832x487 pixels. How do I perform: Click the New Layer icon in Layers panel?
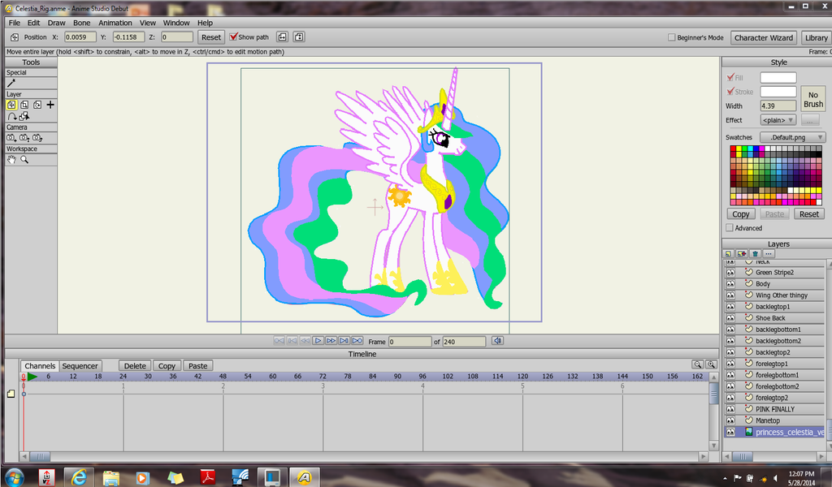729,254
